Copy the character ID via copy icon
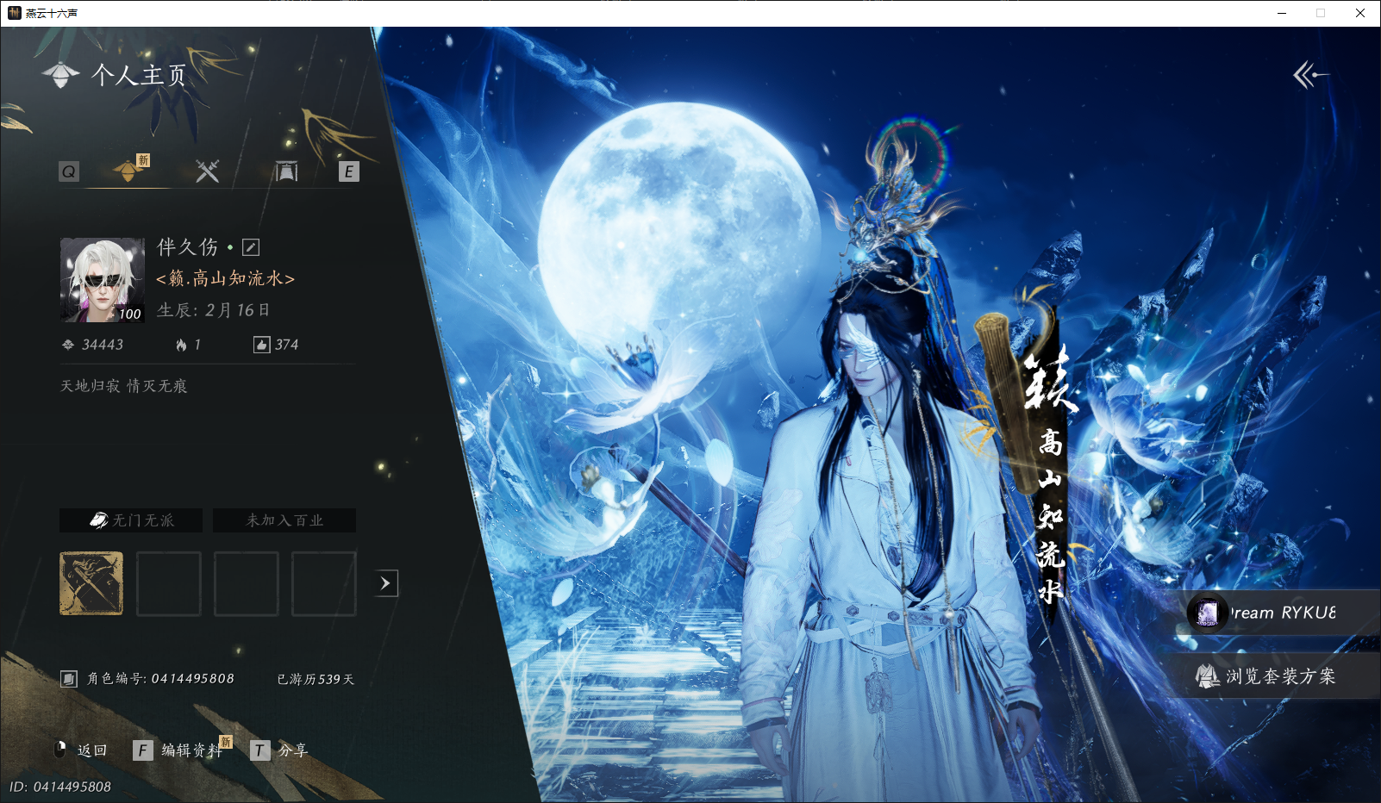1381x803 pixels. tap(69, 679)
